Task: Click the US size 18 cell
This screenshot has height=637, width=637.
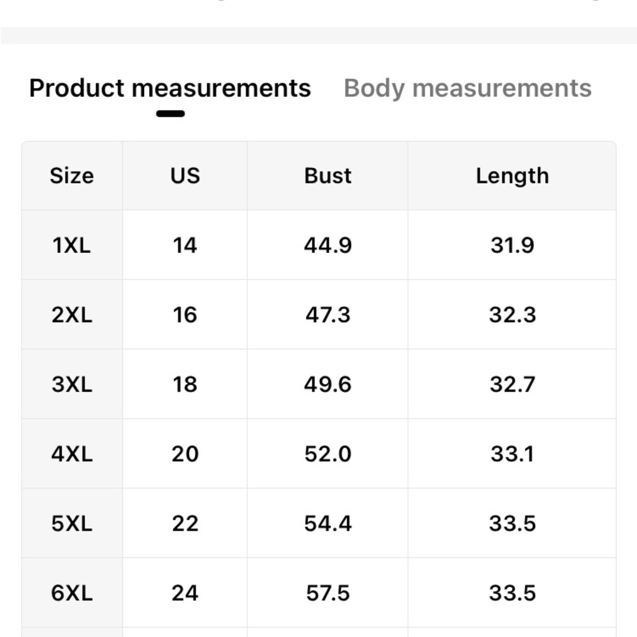Action: pos(185,384)
